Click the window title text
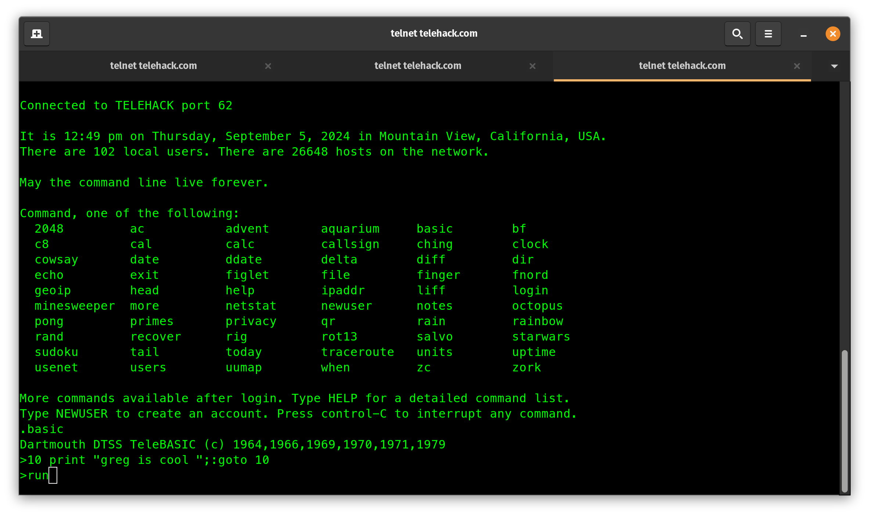Screen dimensions: 869x516 (434, 33)
